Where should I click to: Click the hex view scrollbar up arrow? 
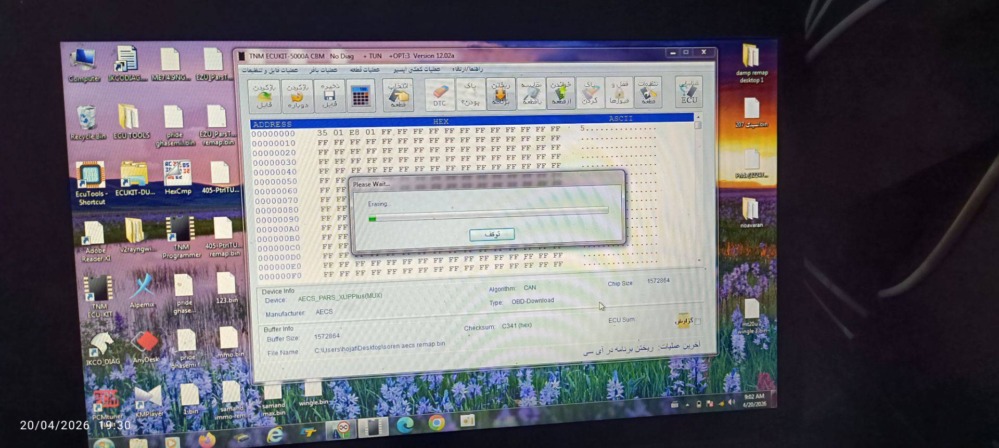tap(698, 116)
